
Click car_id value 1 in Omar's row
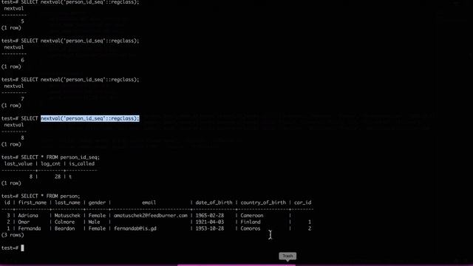310,222
